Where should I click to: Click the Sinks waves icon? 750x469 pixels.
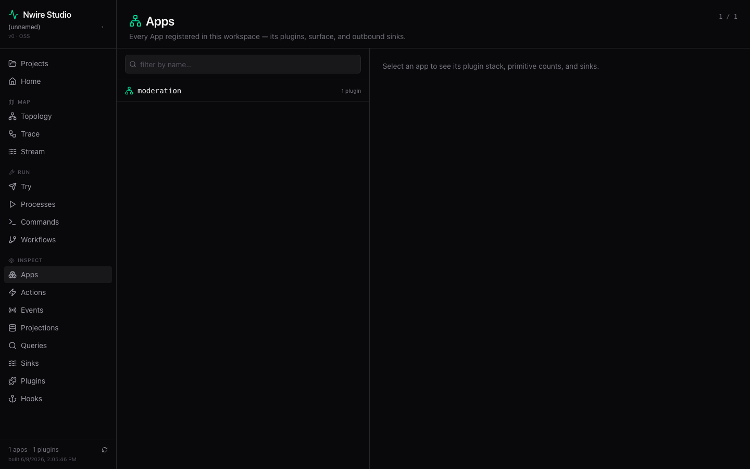(x=12, y=363)
